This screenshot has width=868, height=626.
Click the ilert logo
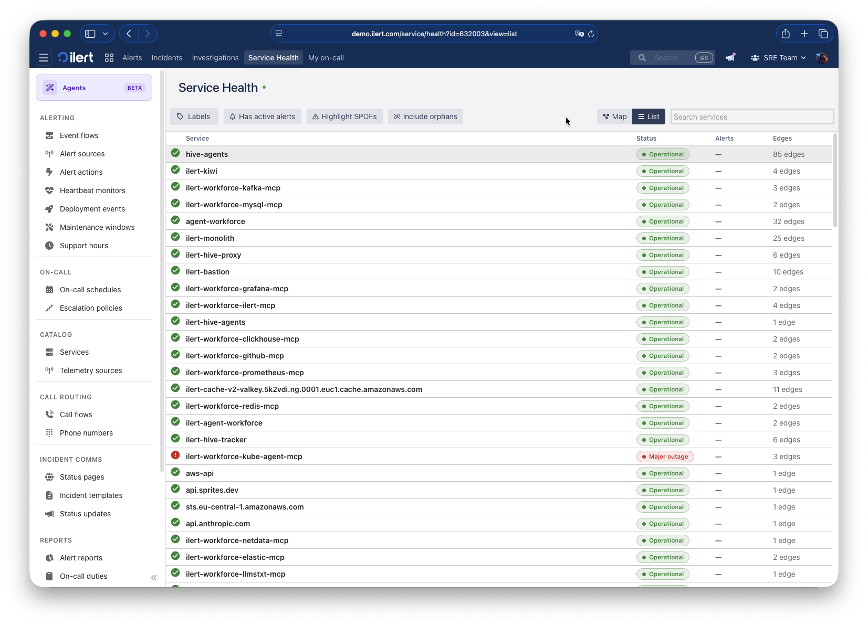(x=76, y=58)
